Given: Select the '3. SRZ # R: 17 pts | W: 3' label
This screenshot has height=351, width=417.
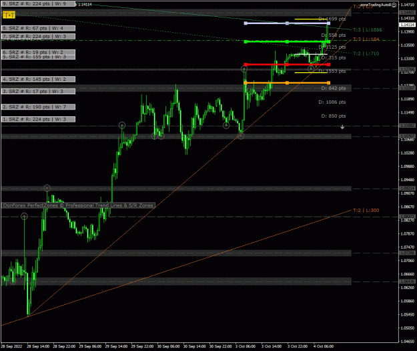Looking at the screenshot, I should (x=38, y=92).
